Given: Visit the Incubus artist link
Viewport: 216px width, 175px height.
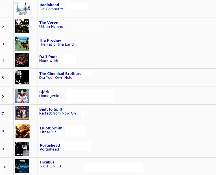Looking at the screenshot, I should [x=47, y=162].
